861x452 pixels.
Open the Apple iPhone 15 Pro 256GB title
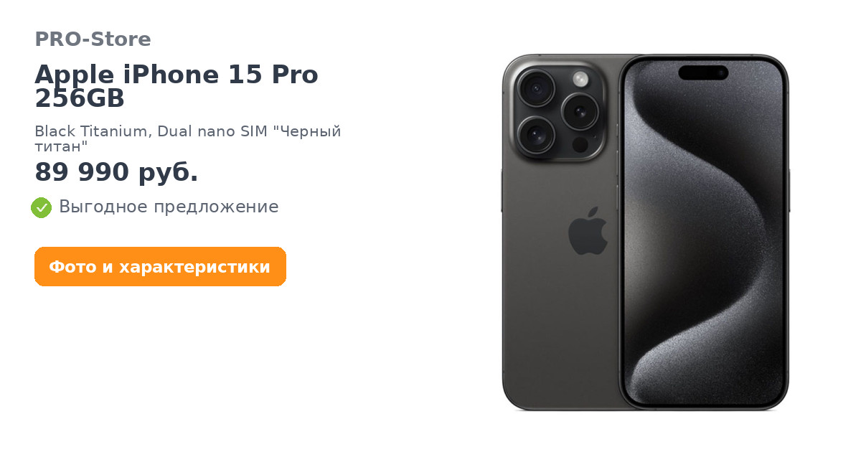177,86
